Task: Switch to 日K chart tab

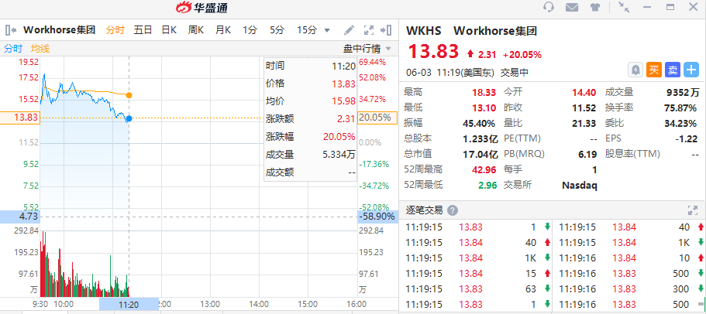Action: pos(169,30)
